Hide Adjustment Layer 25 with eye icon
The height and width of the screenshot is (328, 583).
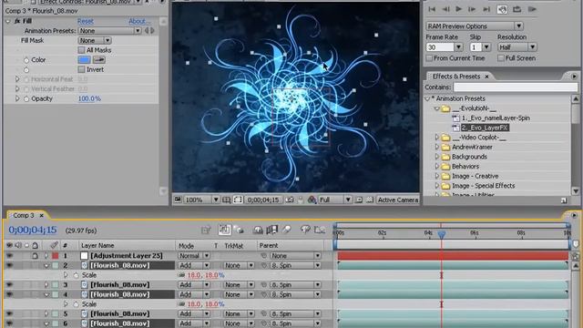coord(10,256)
